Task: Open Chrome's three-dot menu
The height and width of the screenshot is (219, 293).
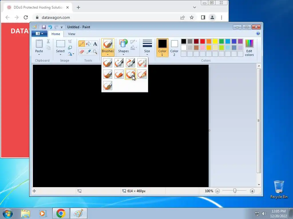Action: [222, 17]
